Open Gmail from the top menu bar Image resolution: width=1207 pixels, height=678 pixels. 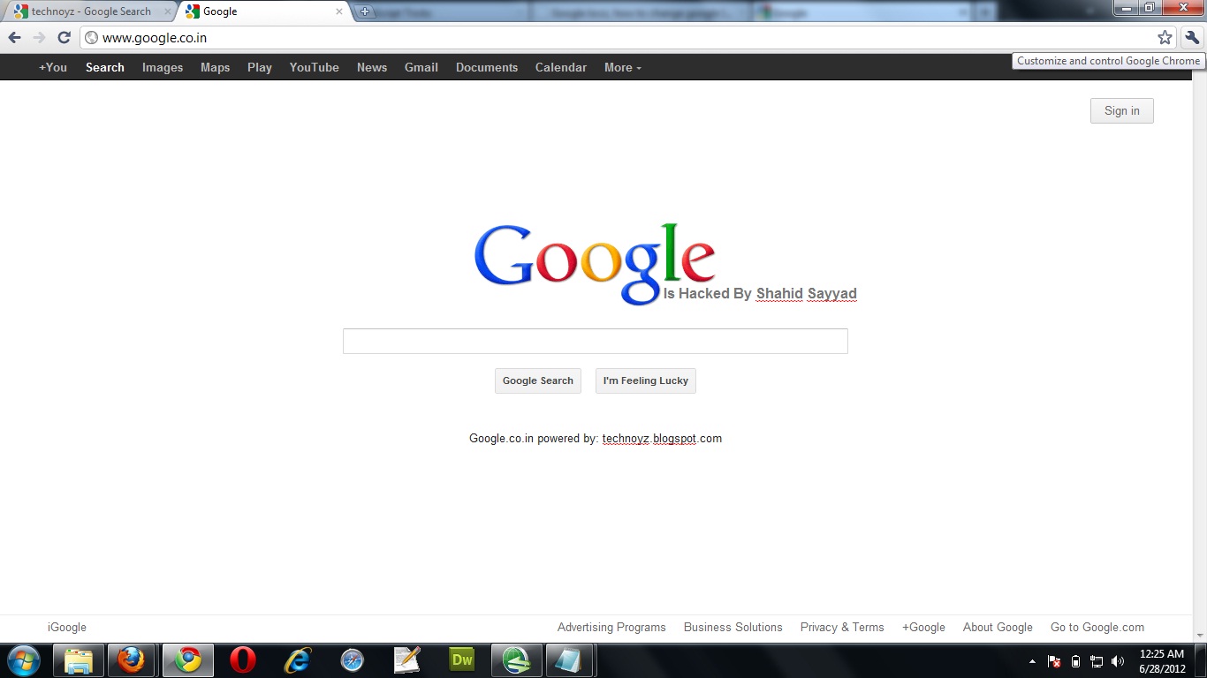pos(421,67)
